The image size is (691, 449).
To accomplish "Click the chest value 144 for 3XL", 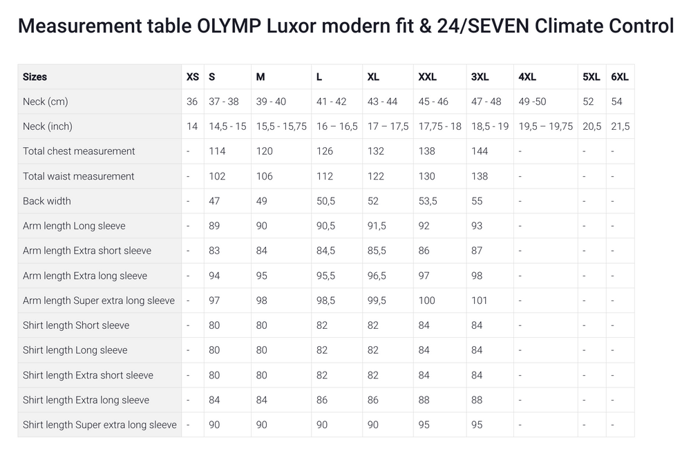I will tap(480, 151).
